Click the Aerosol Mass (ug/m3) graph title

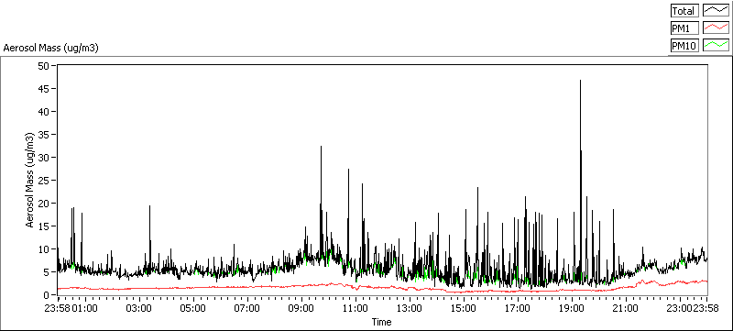coord(51,48)
